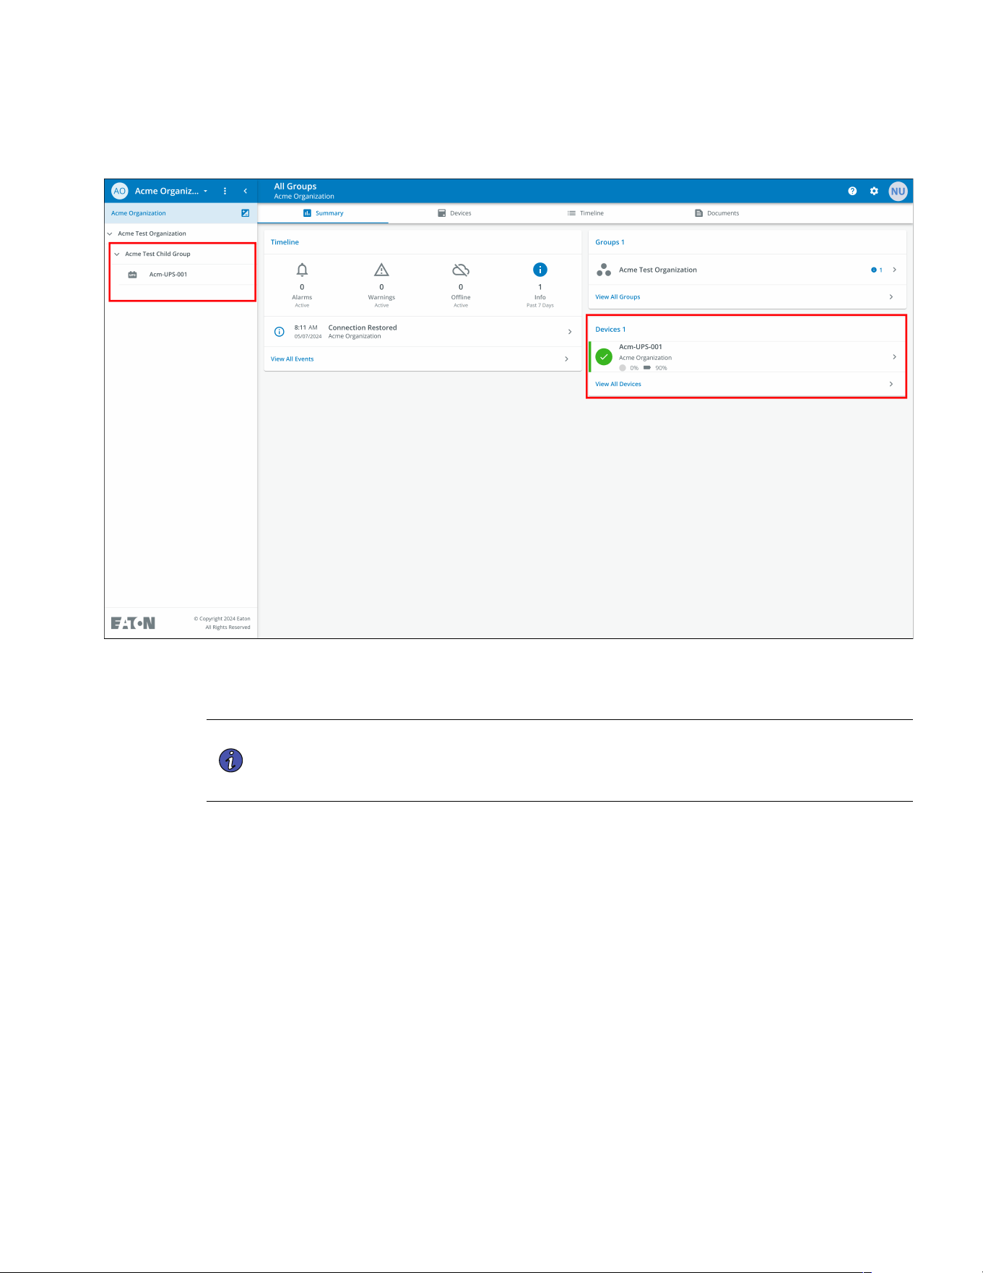
Task: Select Acme Organization in the sidebar
Action: pos(139,213)
